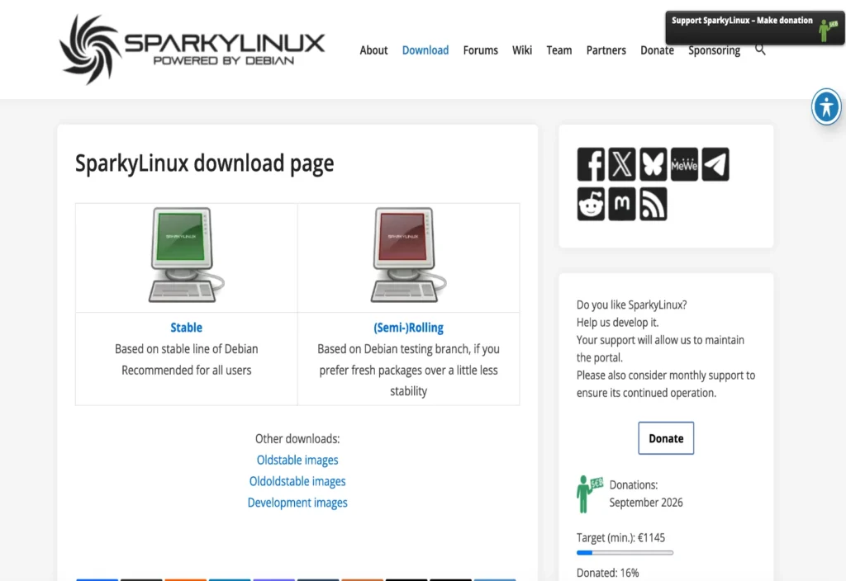Viewport: 846px width, 581px height.
Task: Open the Bluesky butterfly icon
Action: pyautogui.click(x=654, y=164)
